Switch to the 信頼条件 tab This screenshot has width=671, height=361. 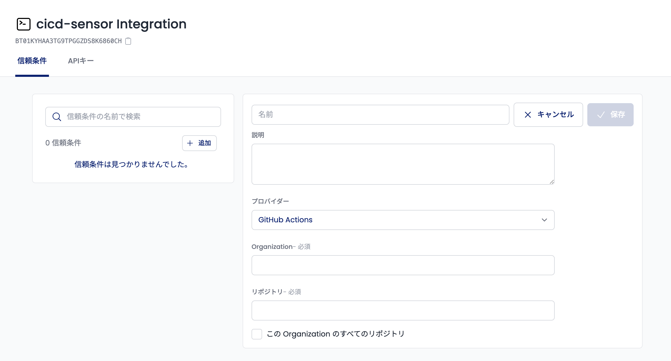pyautogui.click(x=32, y=61)
